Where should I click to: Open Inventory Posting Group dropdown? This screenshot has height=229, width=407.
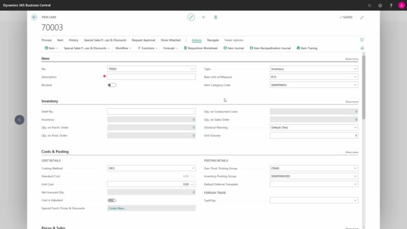point(355,176)
